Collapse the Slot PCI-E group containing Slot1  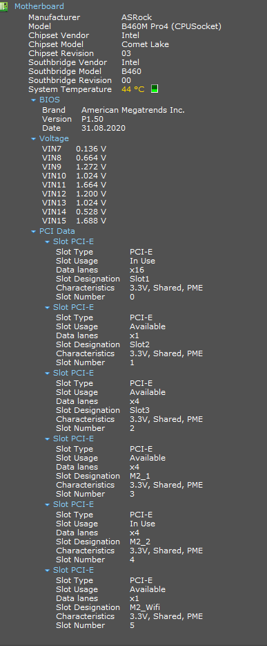point(47,242)
